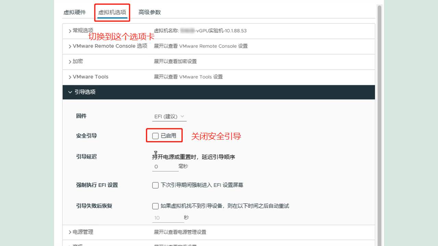Screen dimensions: 438x246
Task: Click text 展开以查看 VMware Remote Console 设置
Action: (x=201, y=46)
